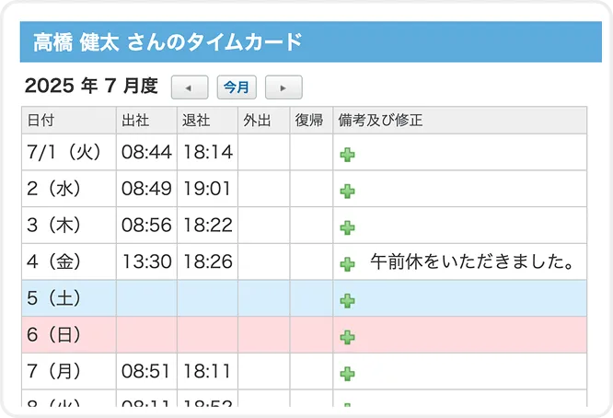Click the empty 外出 cell for 7/1
613x418 pixels.
[x=263, y=152]
